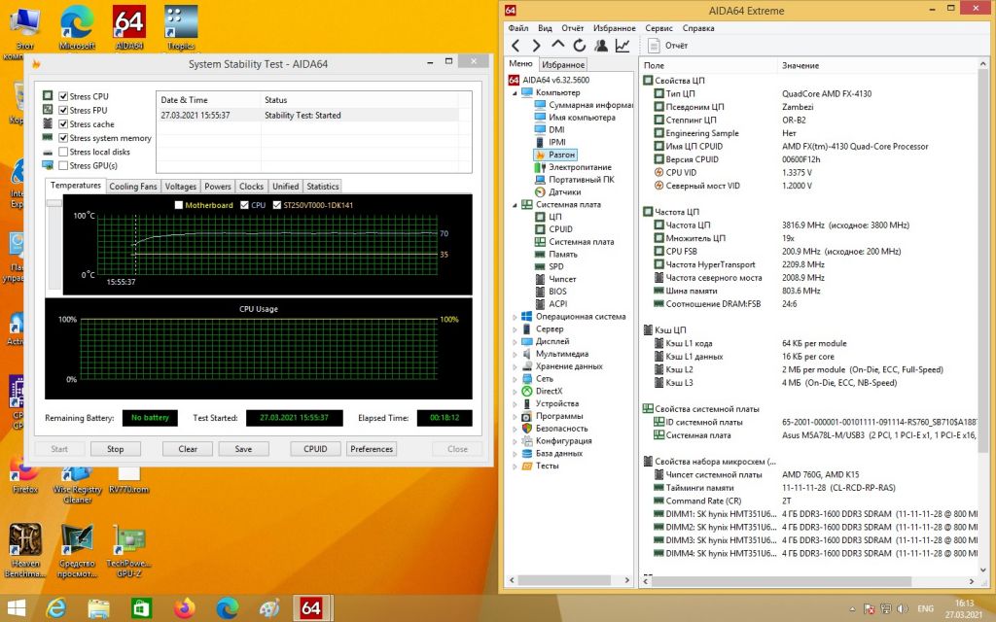Switch to the Cooling Fans tab

(x=132, y=187)
